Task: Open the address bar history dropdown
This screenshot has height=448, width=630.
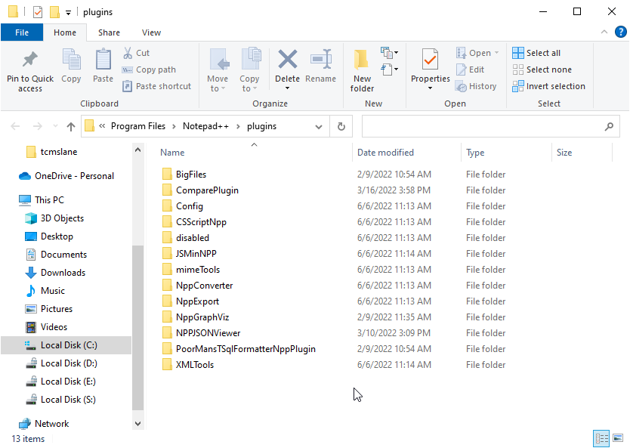Action: [x=319, y=127]
